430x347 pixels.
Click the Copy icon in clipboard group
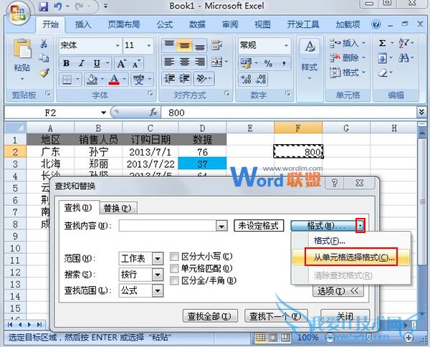[44, 57]
